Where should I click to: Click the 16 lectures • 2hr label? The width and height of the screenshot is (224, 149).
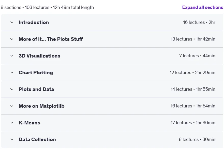click(x=199, y=22)
